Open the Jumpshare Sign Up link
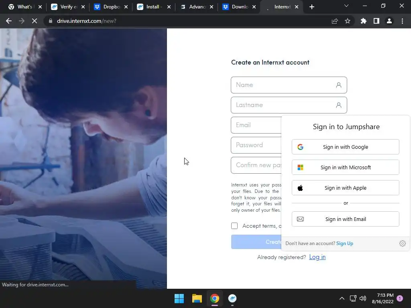411x308 pixels. (x=345, y=243)
